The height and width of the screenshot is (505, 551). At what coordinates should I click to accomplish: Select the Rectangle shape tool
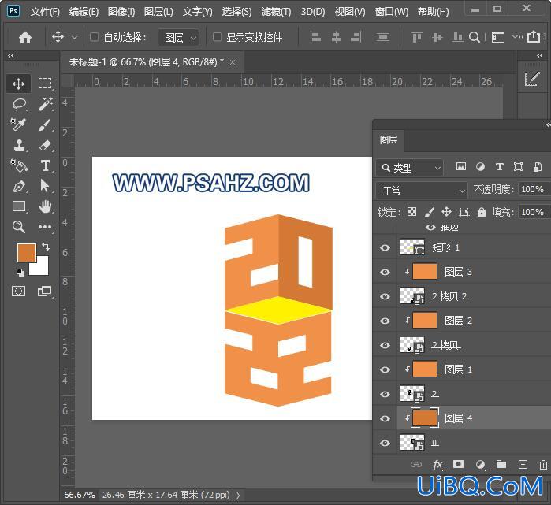(x=19, y=206)
